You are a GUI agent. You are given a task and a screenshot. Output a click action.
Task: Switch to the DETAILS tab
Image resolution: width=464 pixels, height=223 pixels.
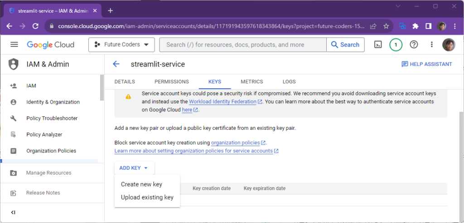(x=125, y=82)
